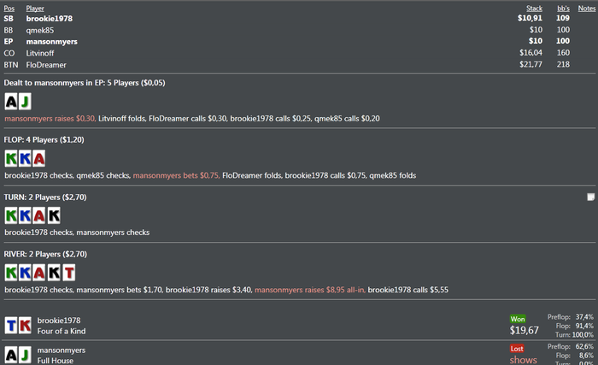Select FloDreamer in the players list

click(x=46, y=63)
